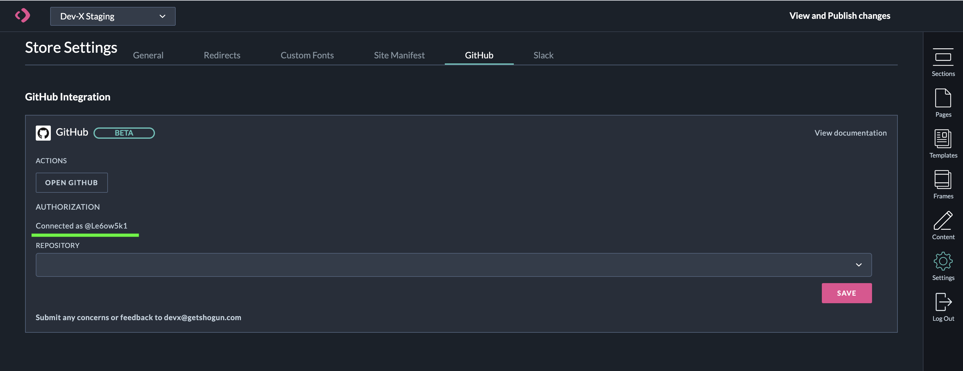Expand the Repository dropdown

[x=453, y=265]
